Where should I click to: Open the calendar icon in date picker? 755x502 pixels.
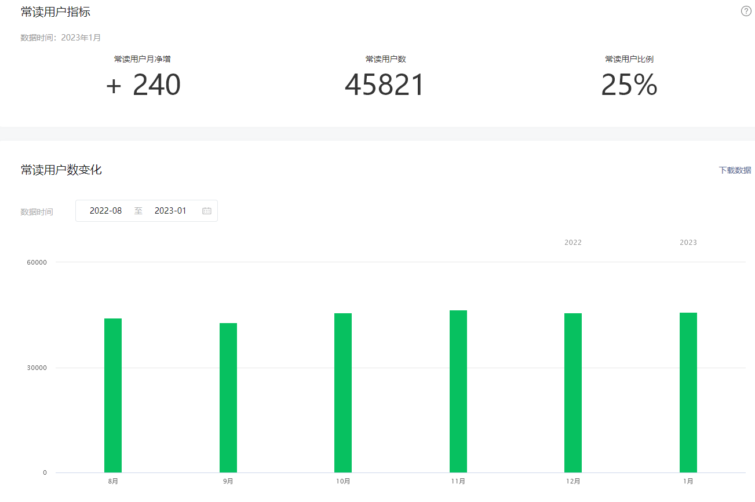click(x=207, y=211)
